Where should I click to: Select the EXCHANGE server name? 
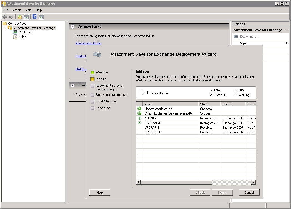pyautogui.click(x=153, y=123)
